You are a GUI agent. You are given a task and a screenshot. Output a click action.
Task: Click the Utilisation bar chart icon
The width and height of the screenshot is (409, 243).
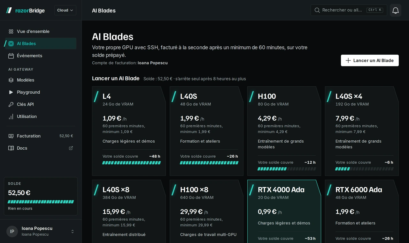[11, 116]
